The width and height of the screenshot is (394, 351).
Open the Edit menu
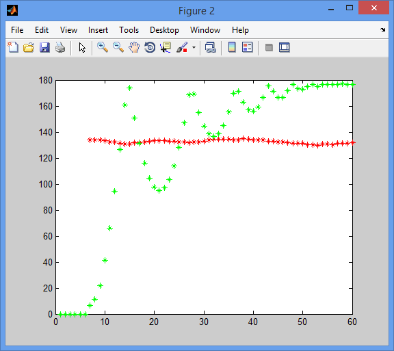(x=42, y=30)
